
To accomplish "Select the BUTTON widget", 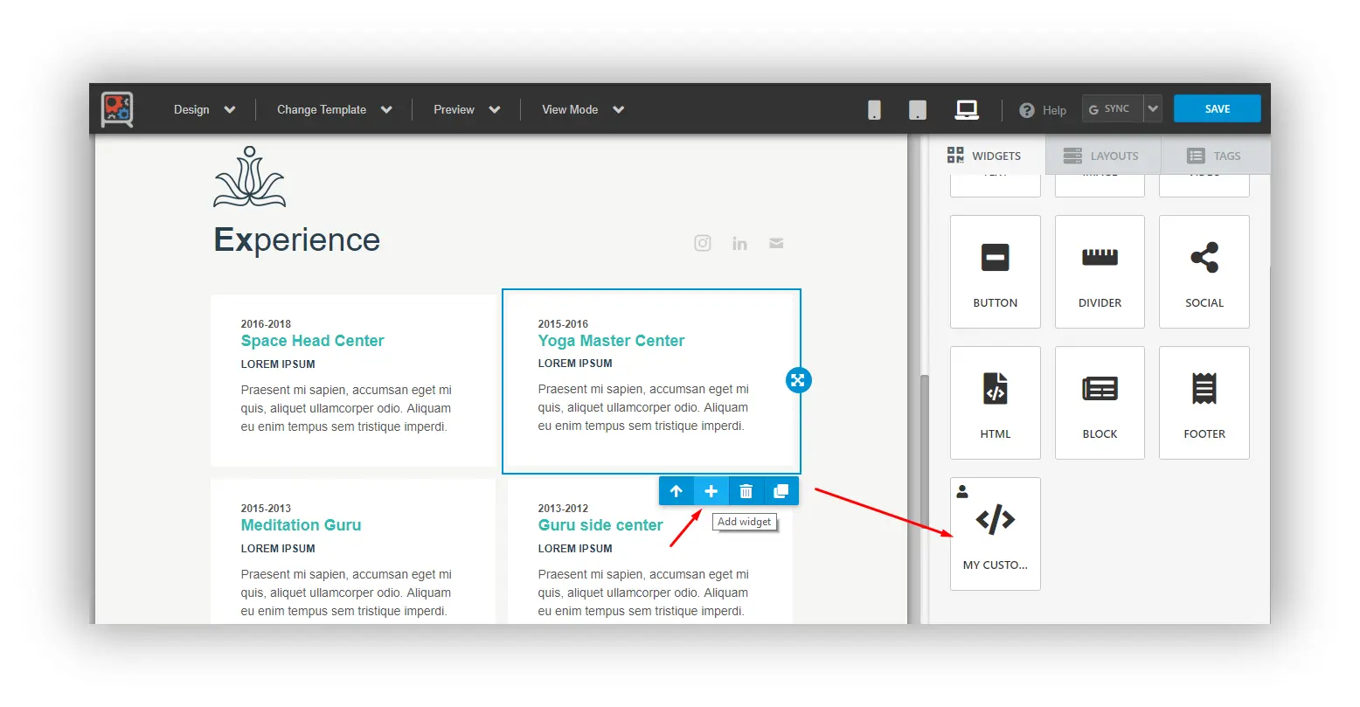I will pos(996,272).
